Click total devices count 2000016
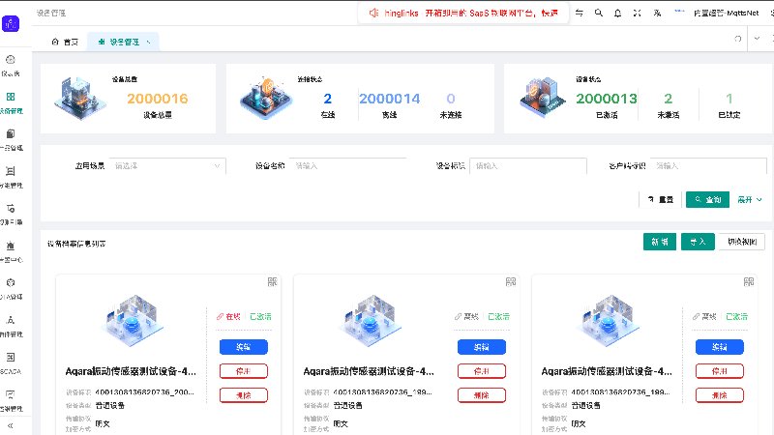This screenshot has height=435, width=774. click(158, 99)
